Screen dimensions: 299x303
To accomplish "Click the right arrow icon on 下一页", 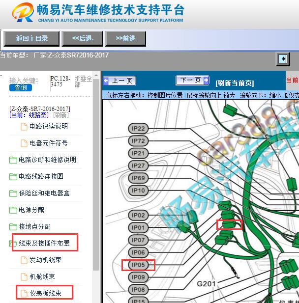I will point(206,80).
